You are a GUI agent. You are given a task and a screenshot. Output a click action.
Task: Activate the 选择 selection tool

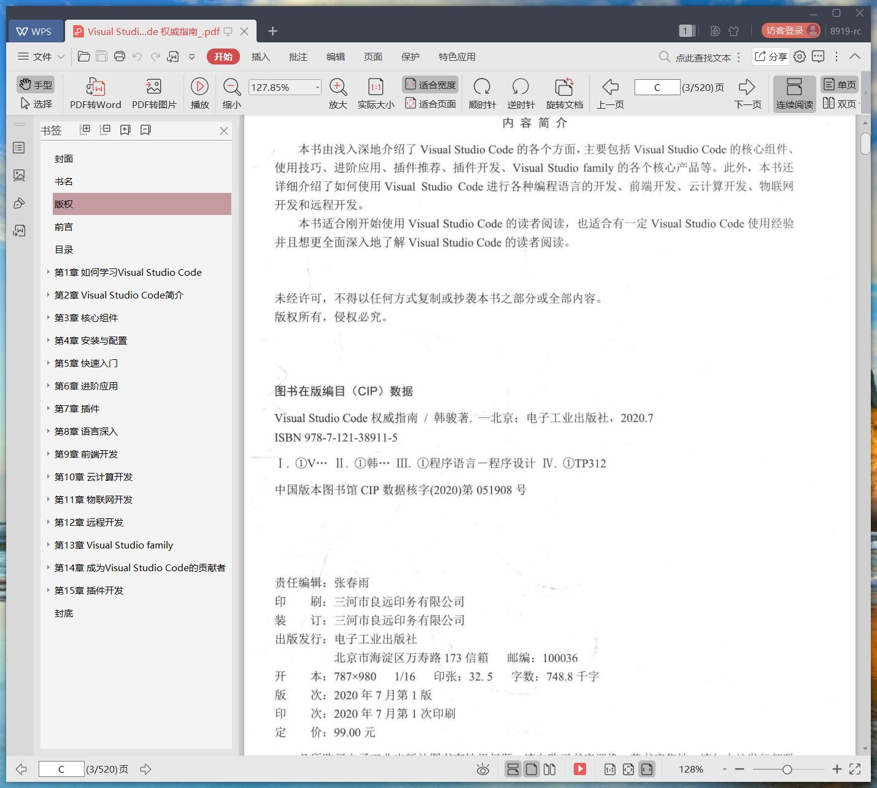click(36, 104)
